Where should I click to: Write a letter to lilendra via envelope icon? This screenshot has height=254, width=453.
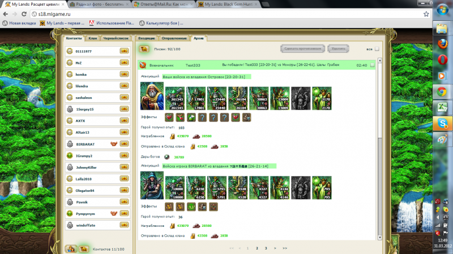(x=124, y=86)
